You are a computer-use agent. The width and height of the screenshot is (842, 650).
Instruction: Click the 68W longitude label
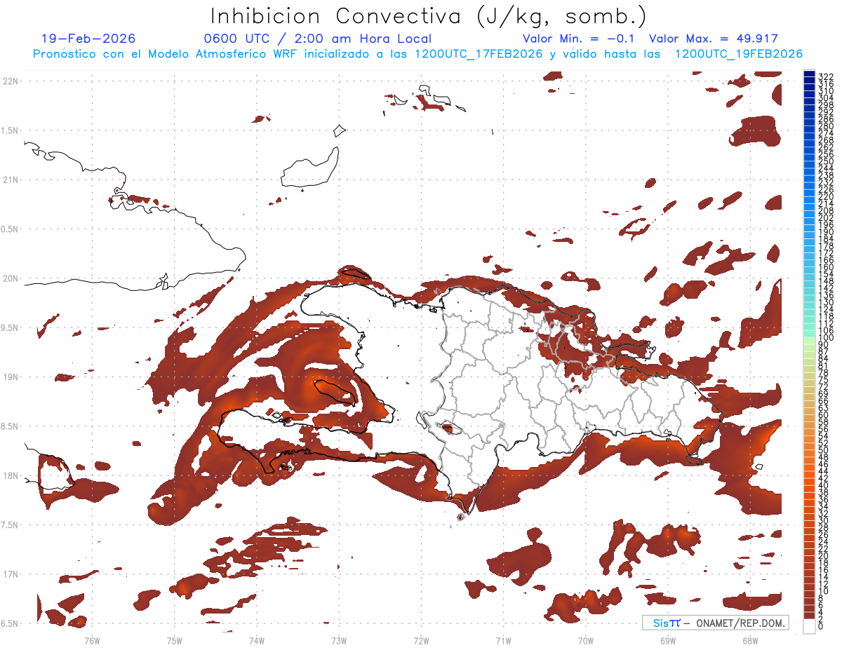pyautogui.click(x=750, y=640)
